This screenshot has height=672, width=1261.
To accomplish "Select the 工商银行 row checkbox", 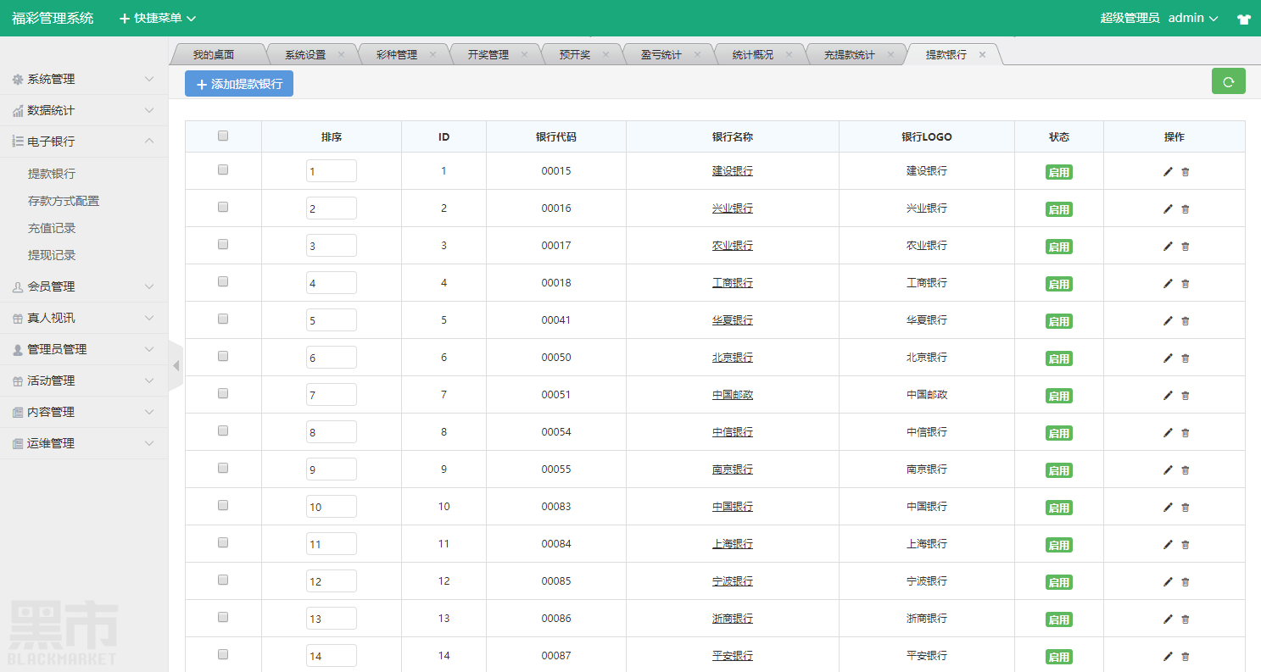I will pos(223,281).
